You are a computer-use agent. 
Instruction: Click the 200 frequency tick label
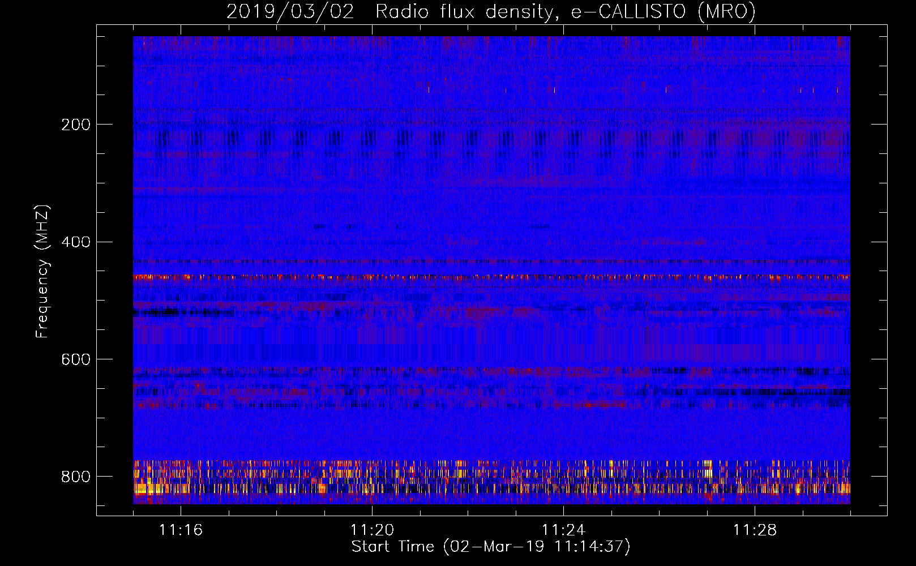(76, 125)
